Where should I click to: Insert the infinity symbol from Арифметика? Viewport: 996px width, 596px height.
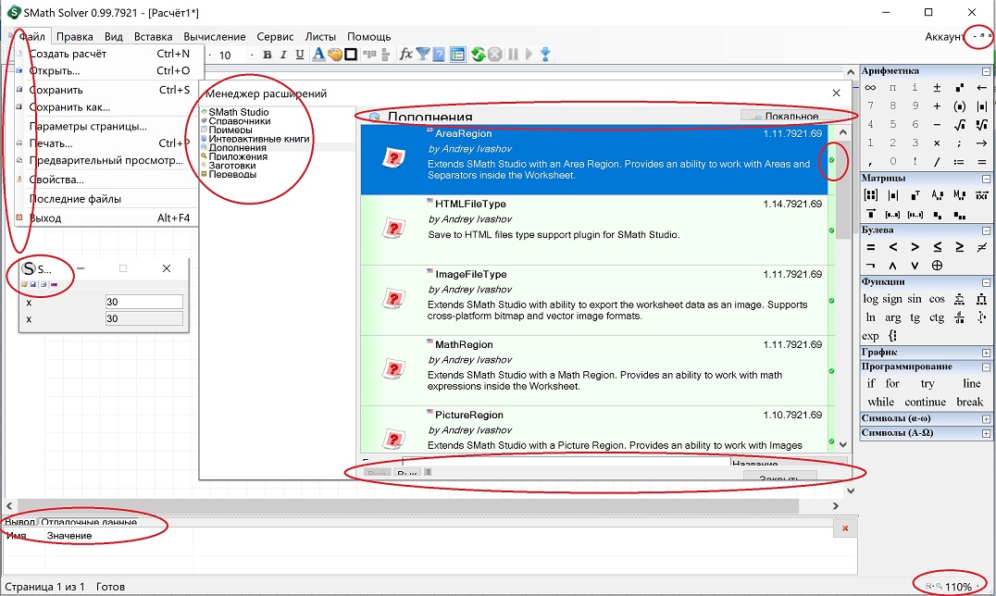(x=870, y=88)
